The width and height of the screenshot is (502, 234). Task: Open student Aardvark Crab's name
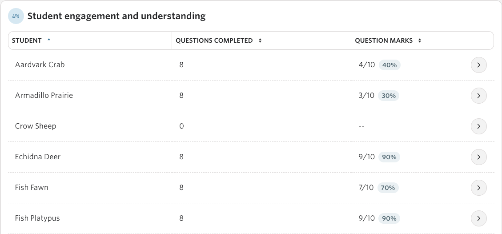click(40, 65)
